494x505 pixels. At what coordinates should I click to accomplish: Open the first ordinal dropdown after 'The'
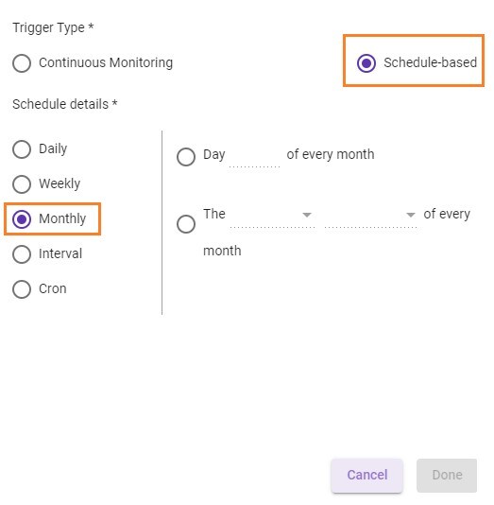point(272,217)
